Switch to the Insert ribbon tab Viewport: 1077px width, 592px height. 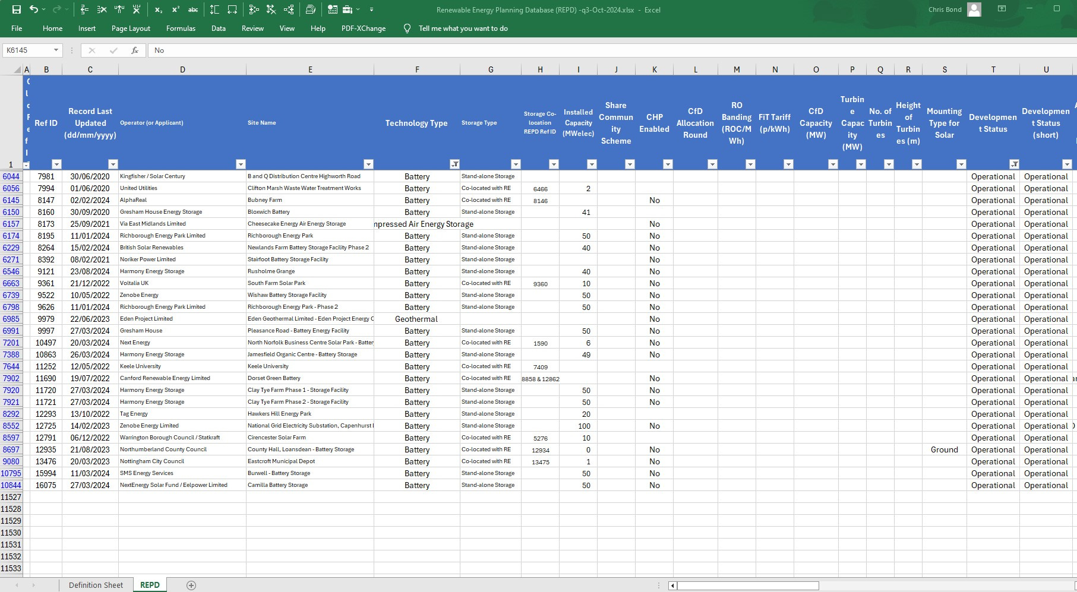pyautogui.click(x=87, y=29)
